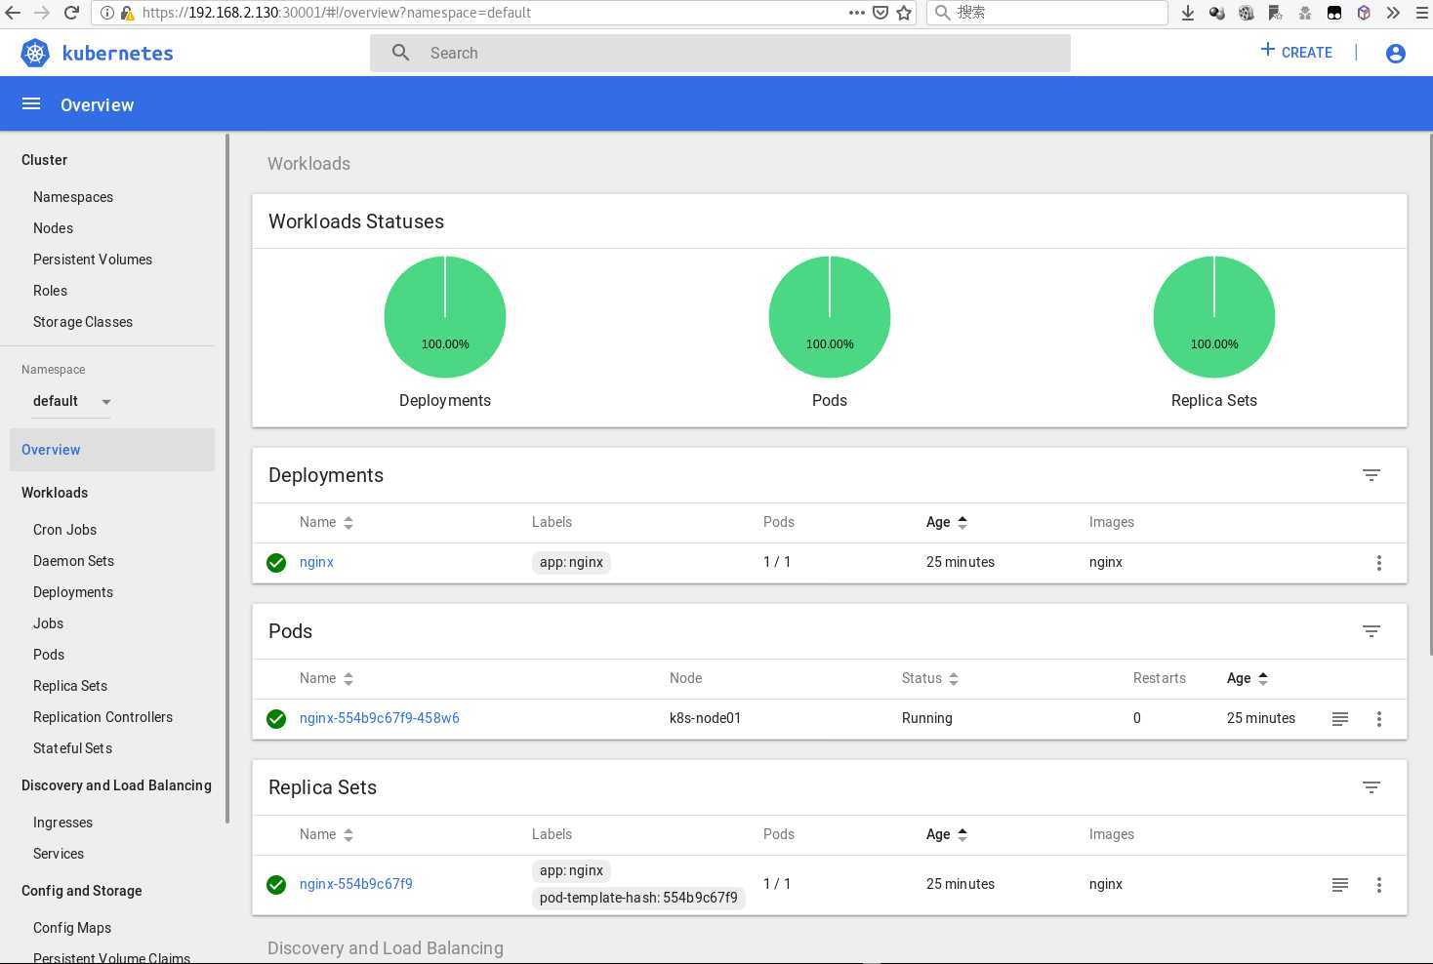Click the sidebar vertical scrollbar
This screenshot has height=964, width=1433.
coord(227,478)
